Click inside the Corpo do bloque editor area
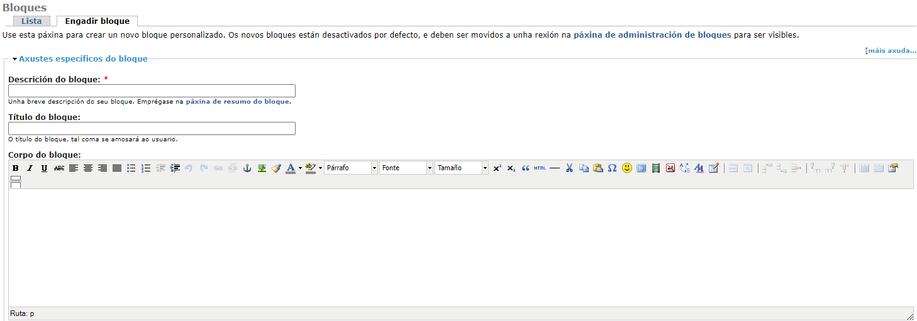 pos(461,248)
